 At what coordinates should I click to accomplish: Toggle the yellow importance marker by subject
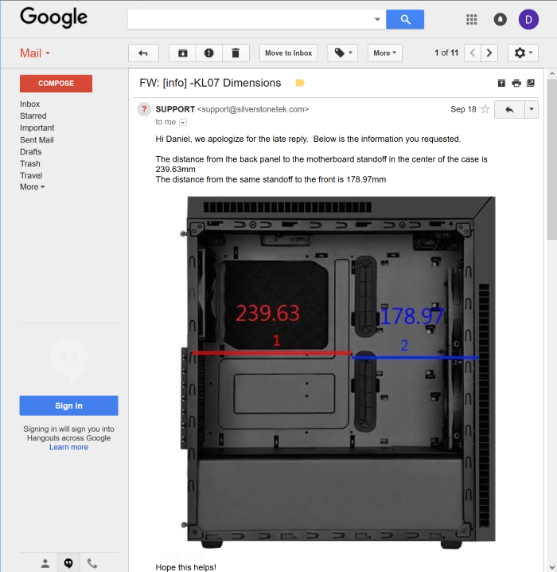(x=300, y=83)
